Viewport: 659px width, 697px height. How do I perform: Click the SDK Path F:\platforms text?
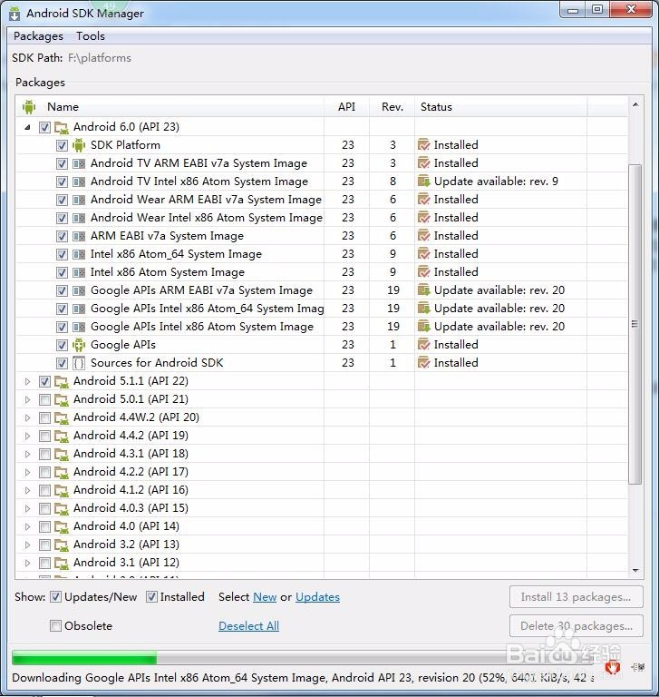pyautogui.click(x=100, y=58)
